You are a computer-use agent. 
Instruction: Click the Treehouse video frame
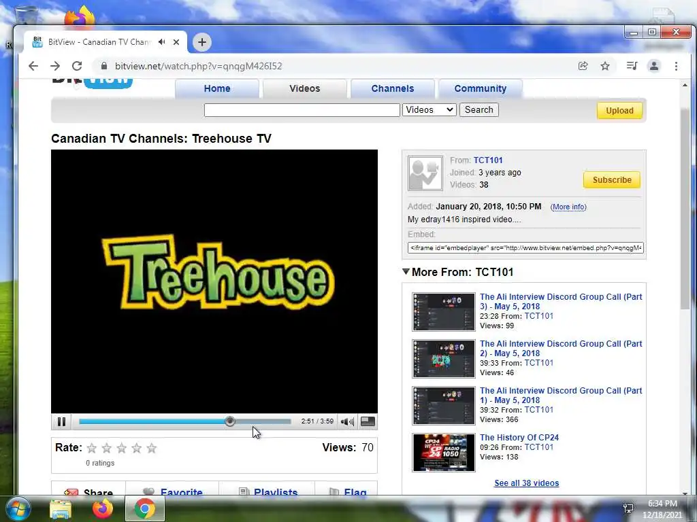pos(214,281)
